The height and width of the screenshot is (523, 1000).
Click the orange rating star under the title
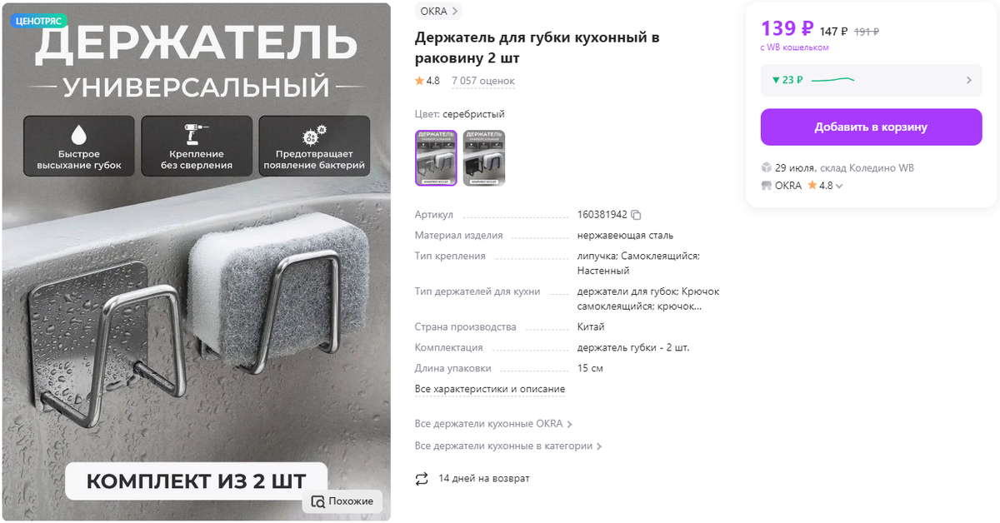pos(419,81)
